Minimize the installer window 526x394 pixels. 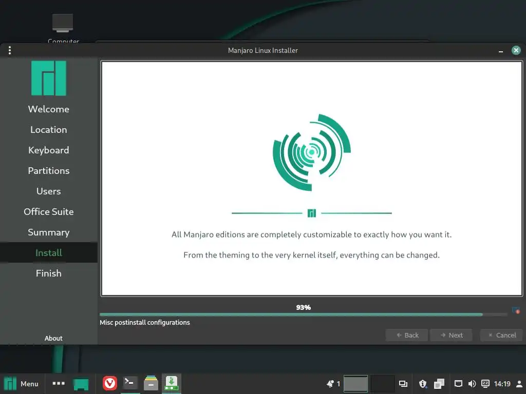[500, 51]
